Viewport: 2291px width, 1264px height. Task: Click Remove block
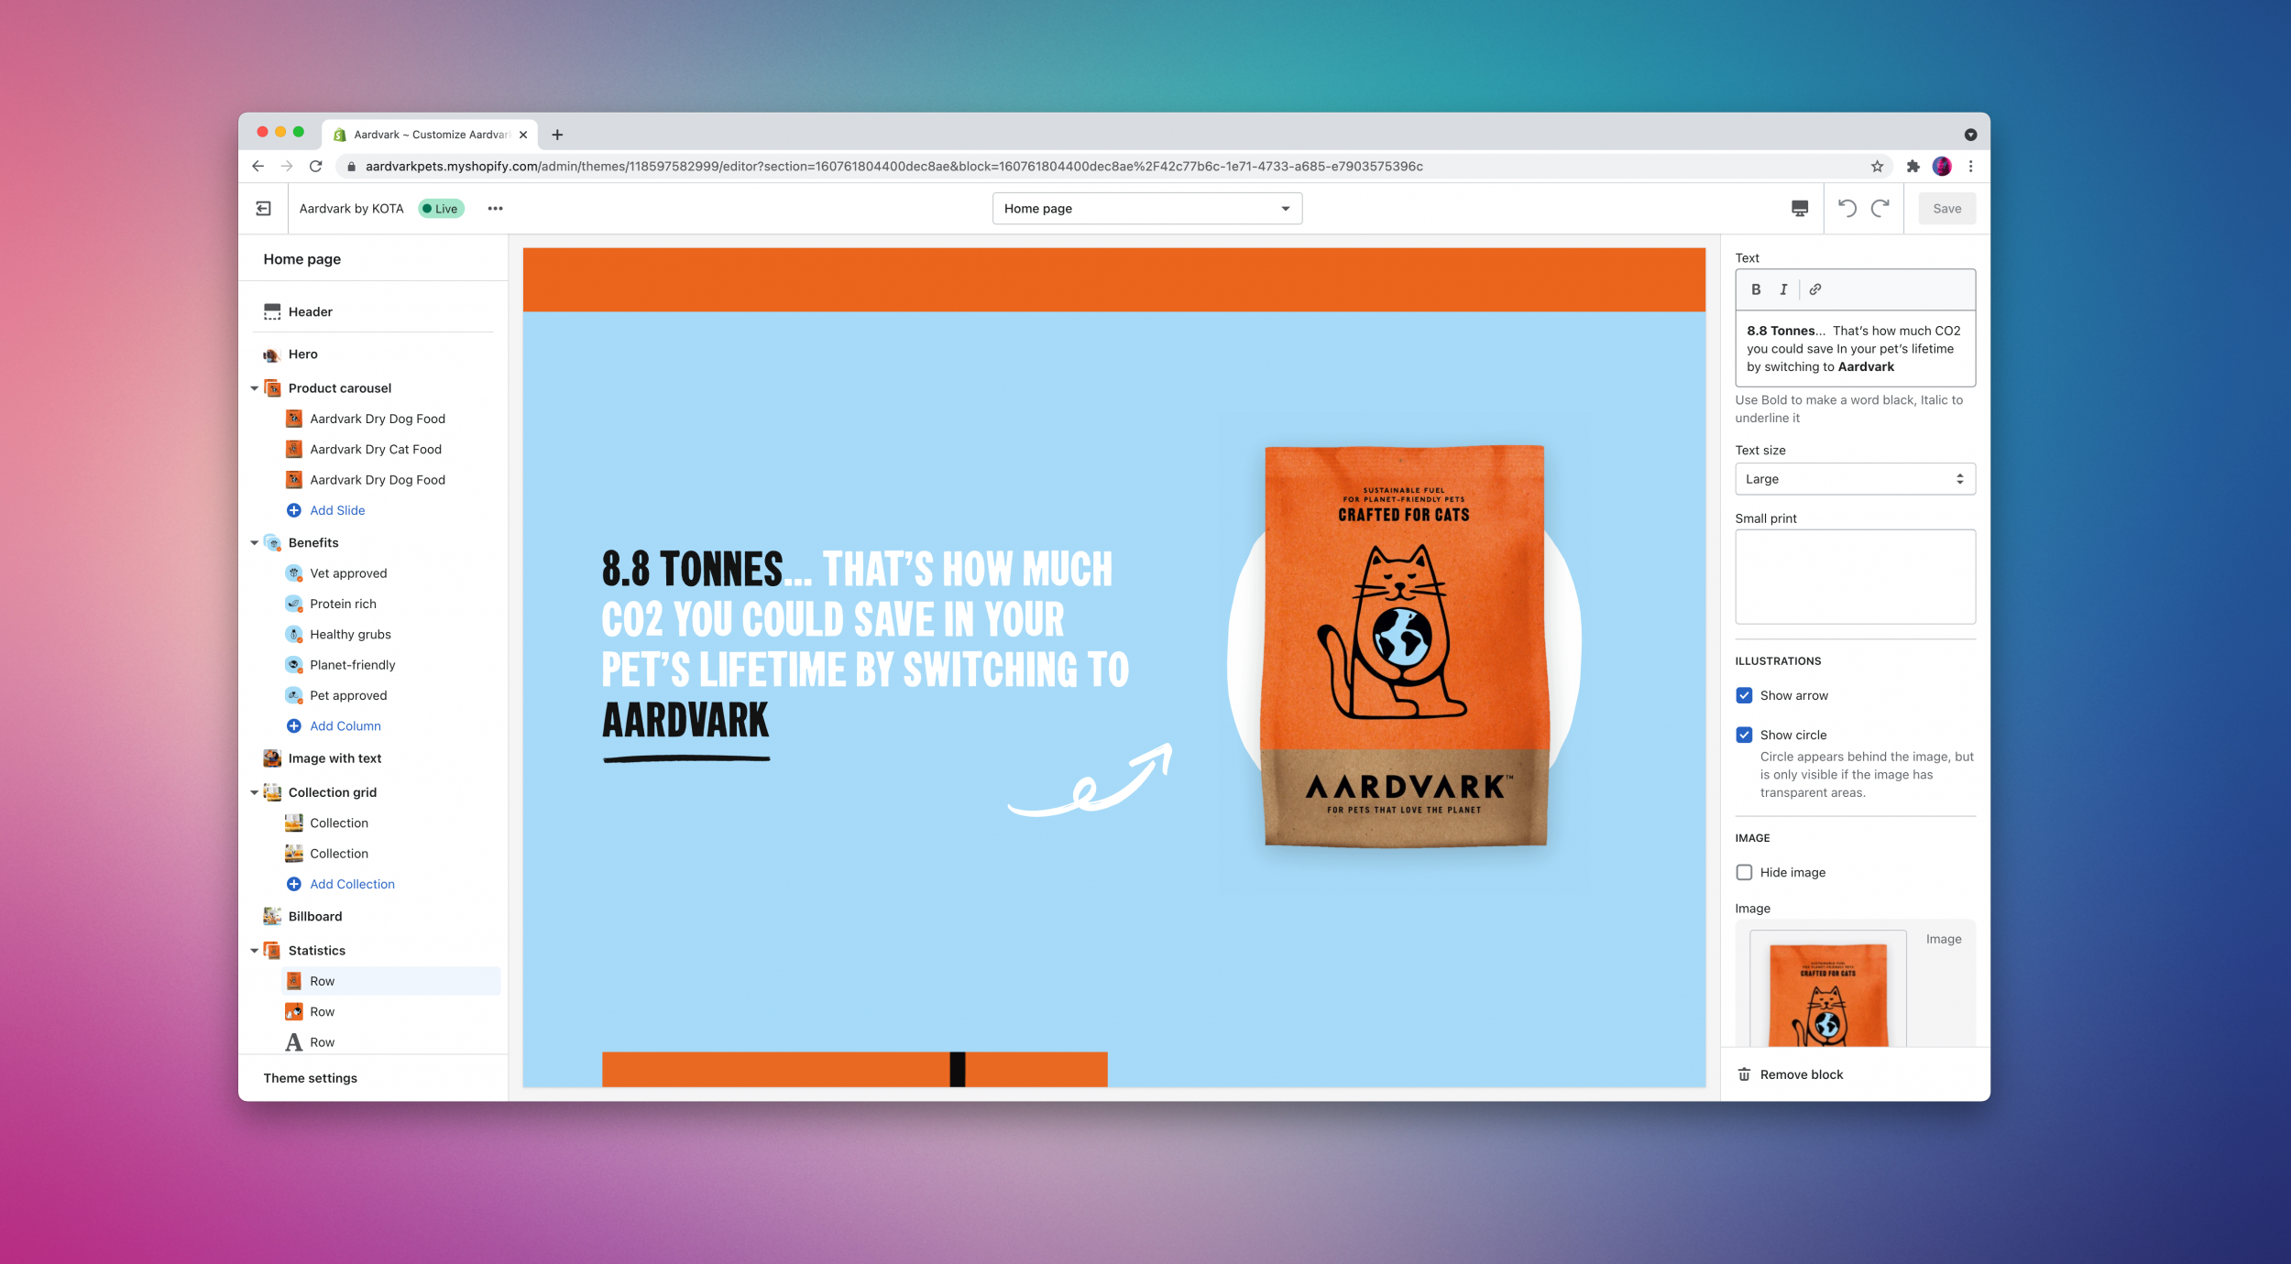(1802, 1075)
